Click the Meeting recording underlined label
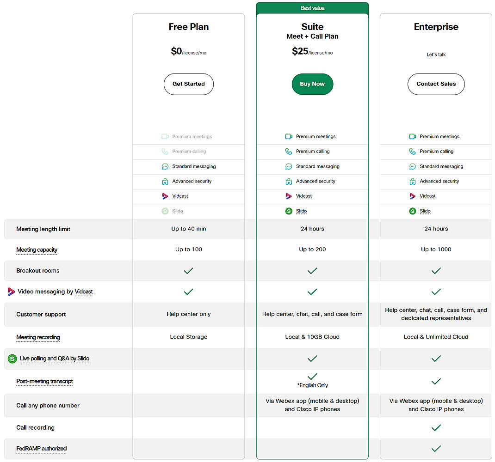495x462 pixels. (x=38, y=337)
